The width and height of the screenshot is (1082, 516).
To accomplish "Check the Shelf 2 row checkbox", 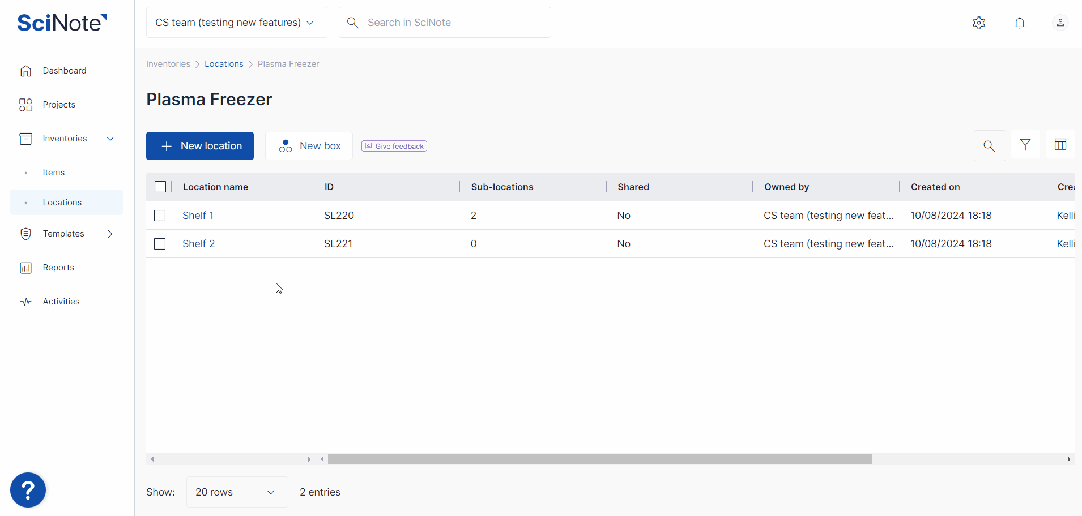I will pyautogui.click(x=160, y=244).
